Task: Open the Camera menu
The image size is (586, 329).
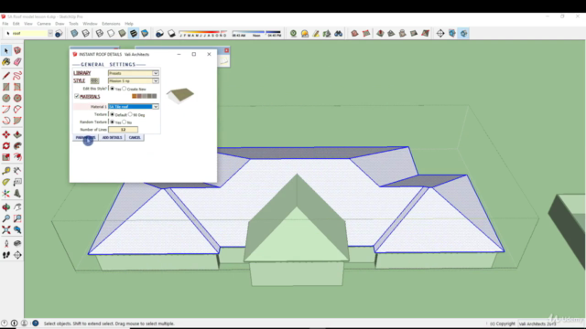Action: point(44,24)
